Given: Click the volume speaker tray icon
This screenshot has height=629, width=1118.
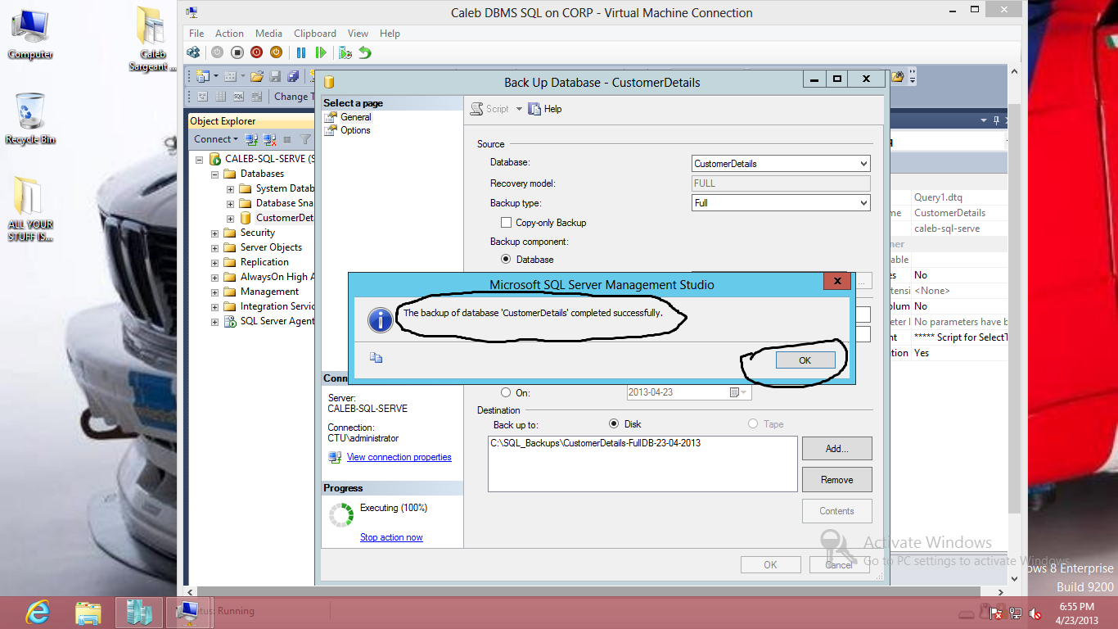Looking at the screenshot, I should [x=1036, y=613].
